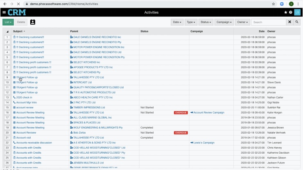
Task: Open the Chrome profile avatar
Action: (x=291, y=4)
